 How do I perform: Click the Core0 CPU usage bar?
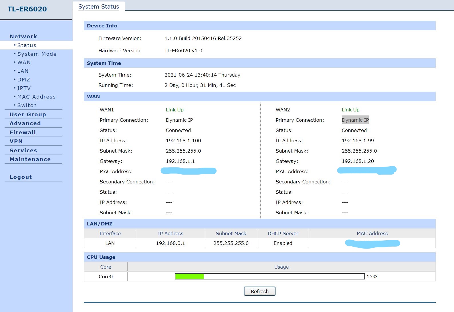(269, 277)
